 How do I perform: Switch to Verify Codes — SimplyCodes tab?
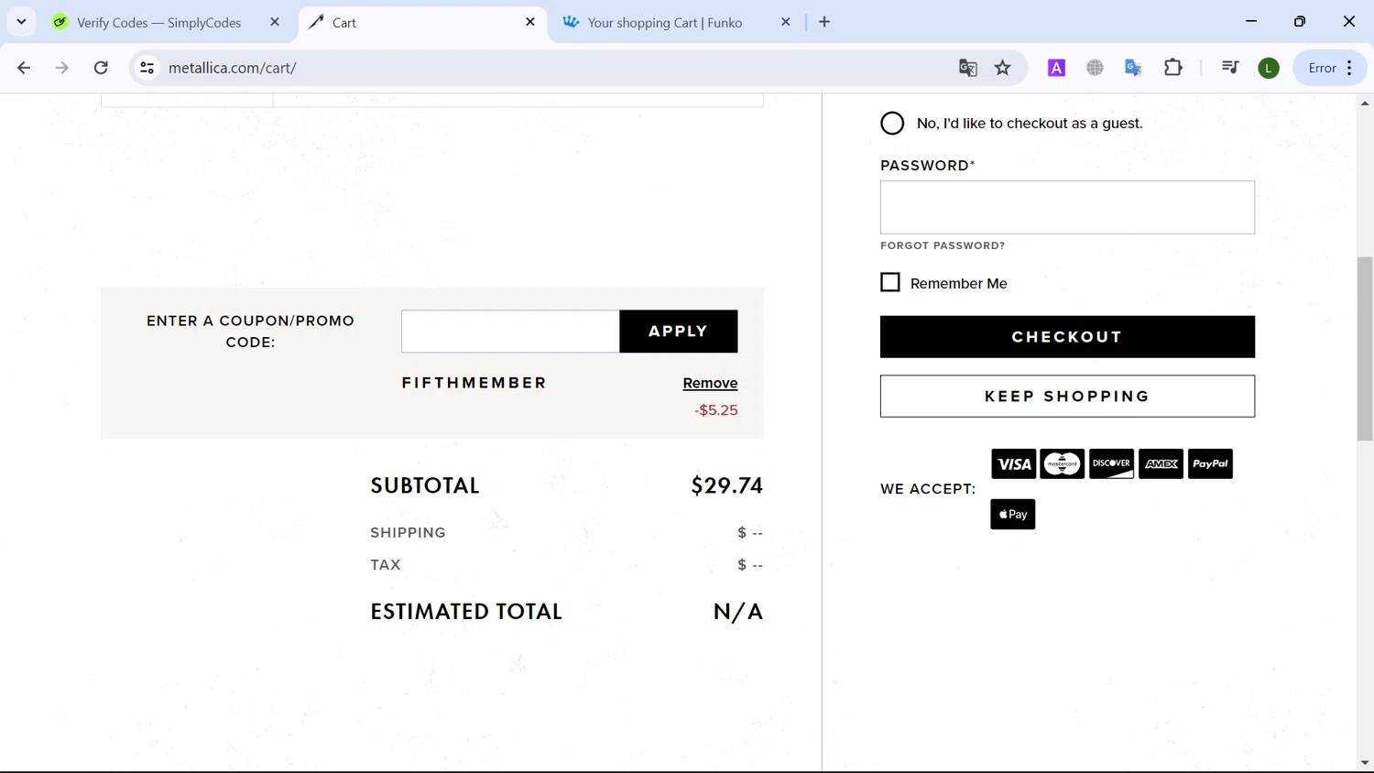coord(159,22)
